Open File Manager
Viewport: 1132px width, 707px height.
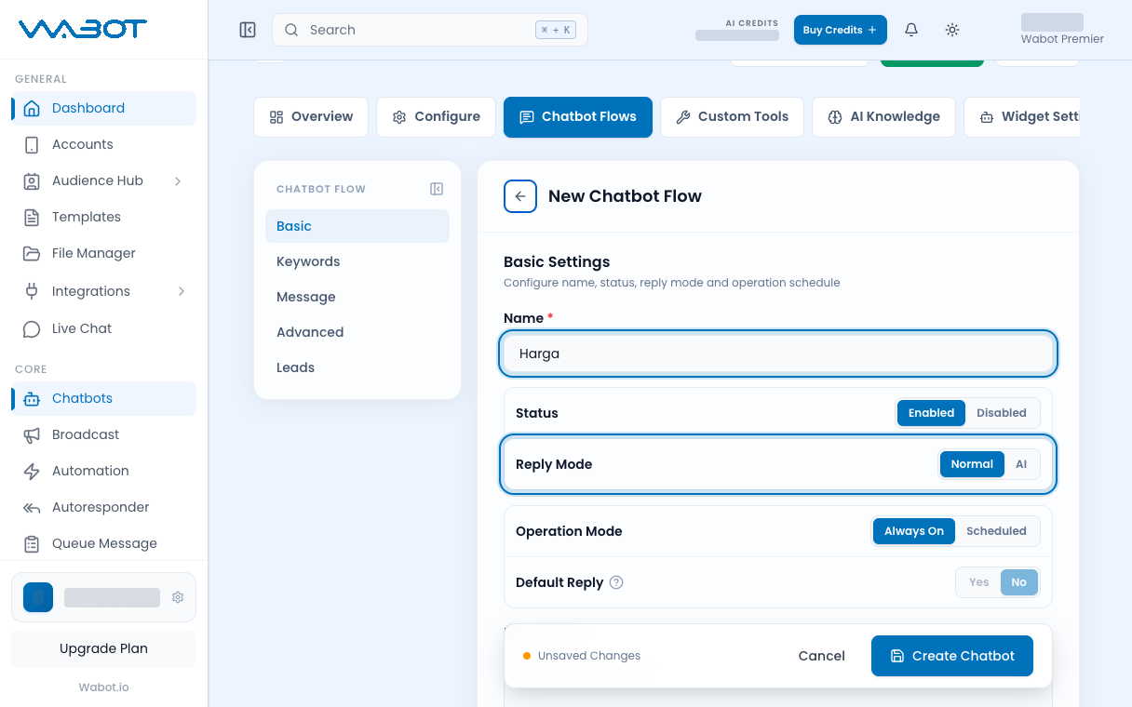104,253
